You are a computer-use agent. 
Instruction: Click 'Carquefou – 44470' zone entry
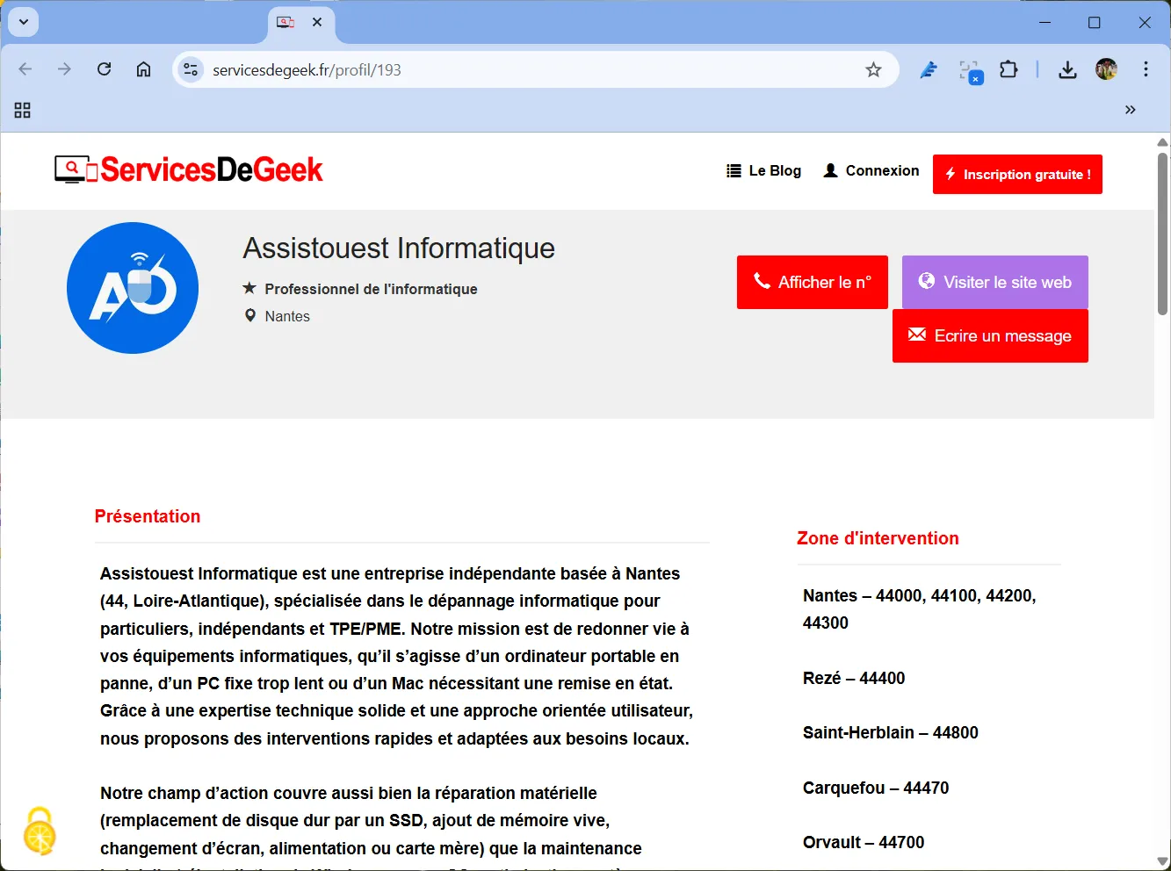[876, 788]
